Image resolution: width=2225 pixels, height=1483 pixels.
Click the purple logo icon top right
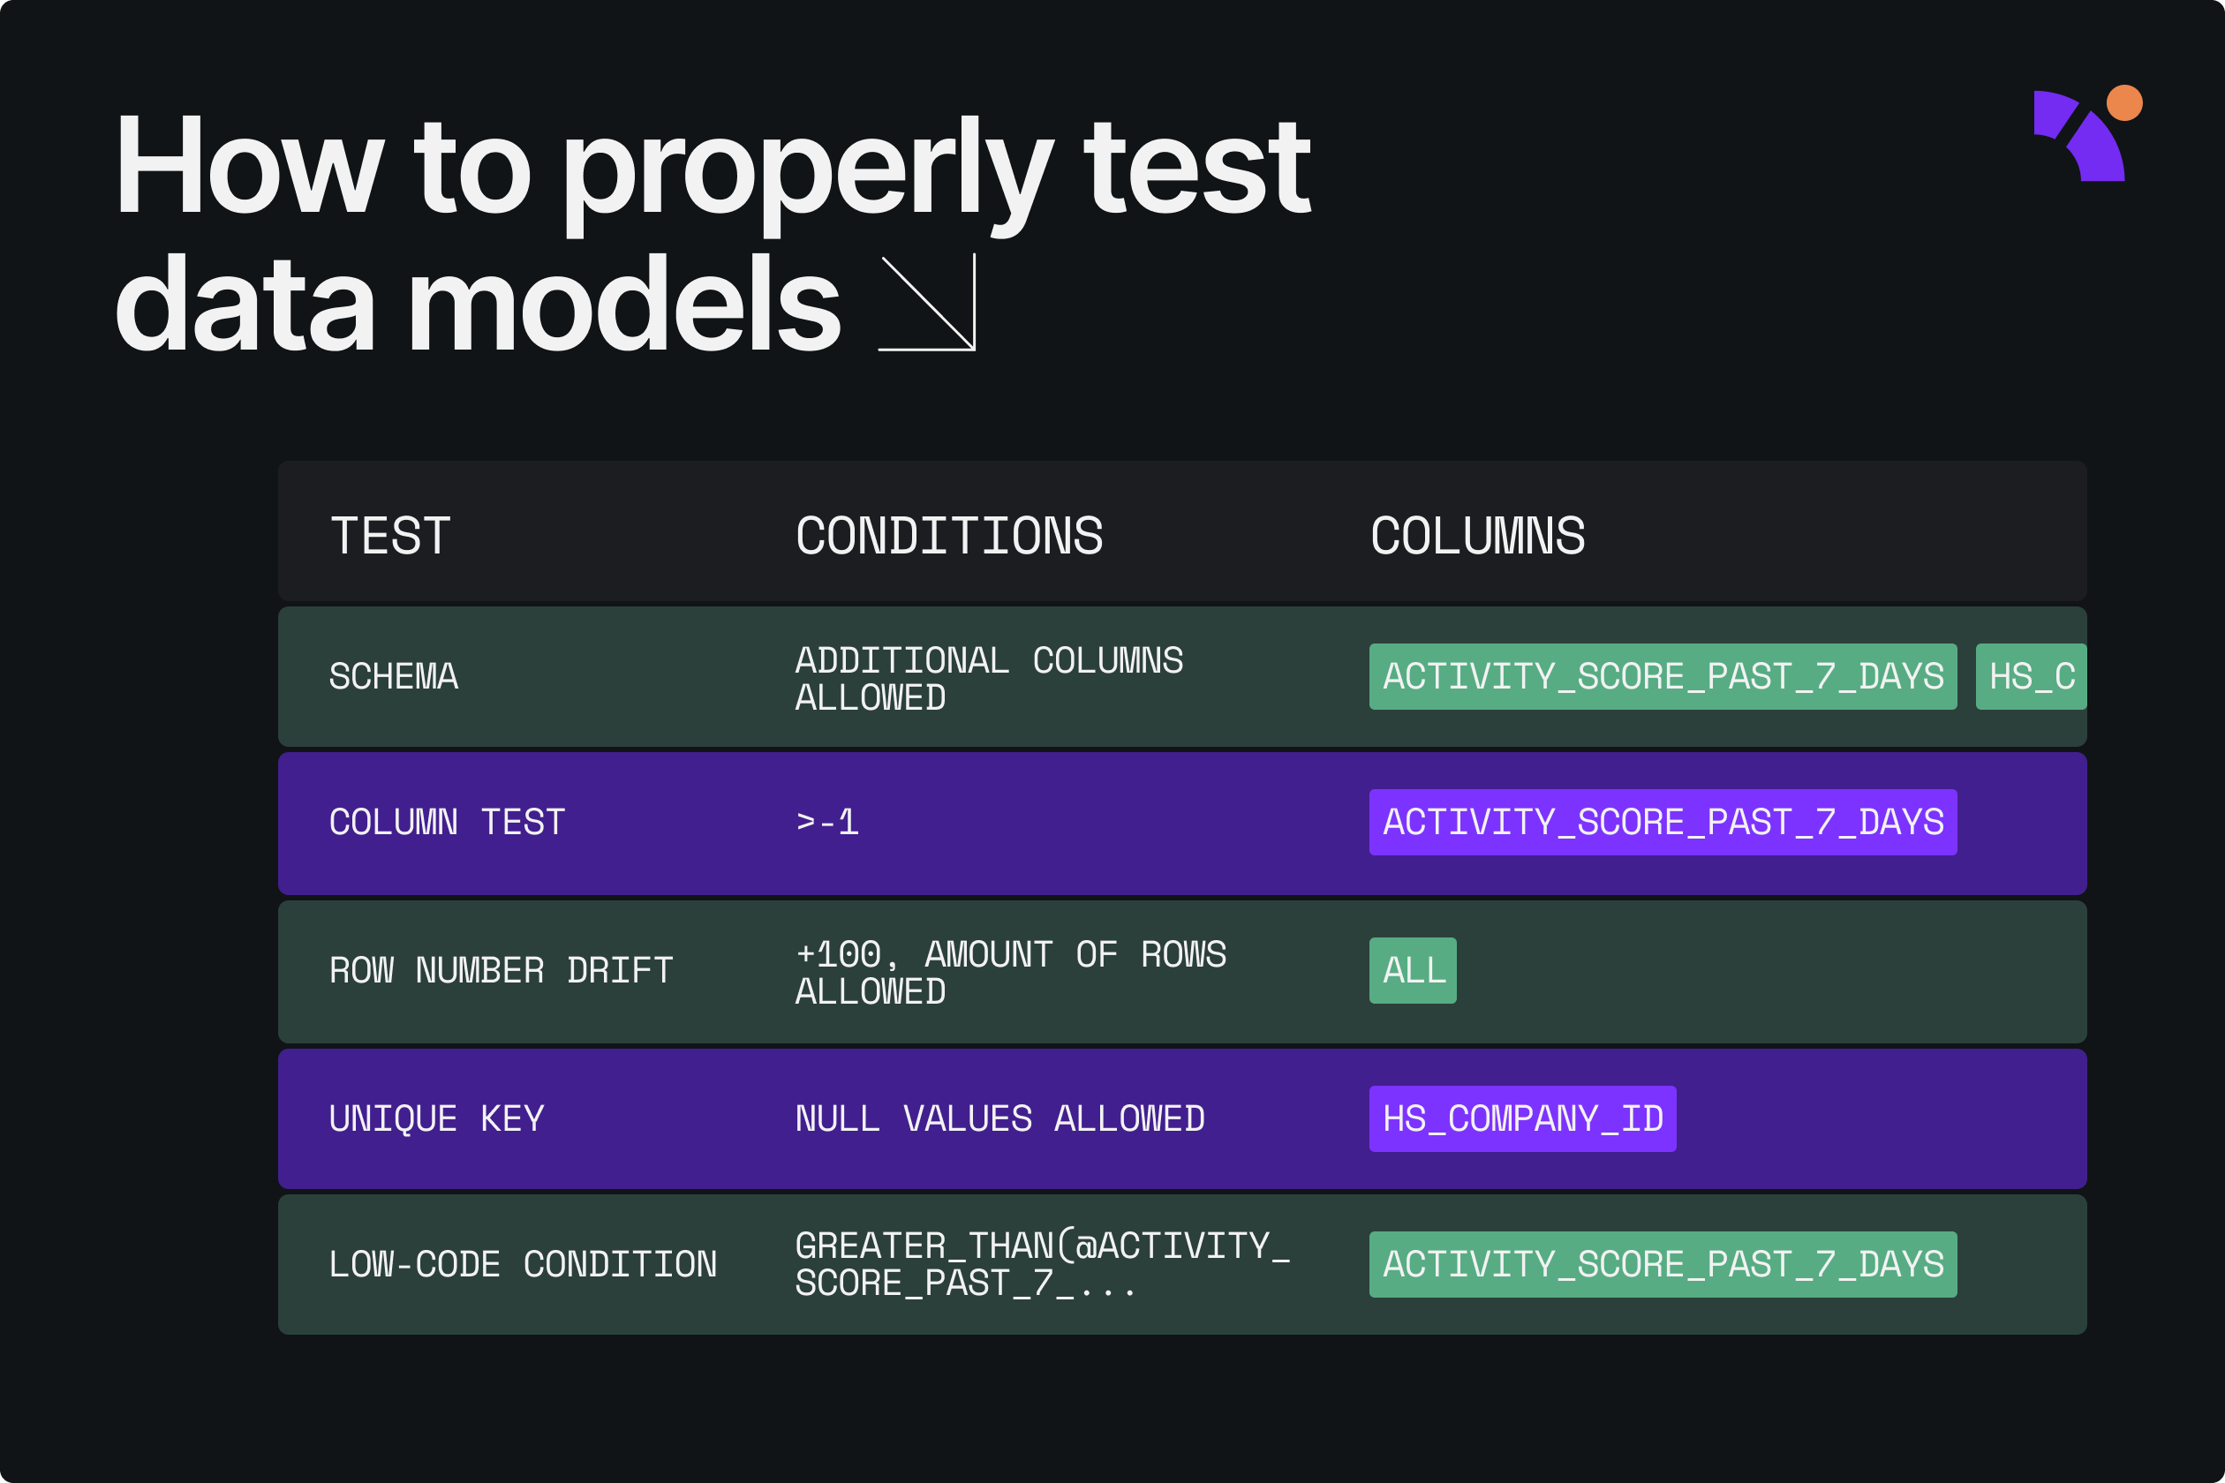point(2079,136)
